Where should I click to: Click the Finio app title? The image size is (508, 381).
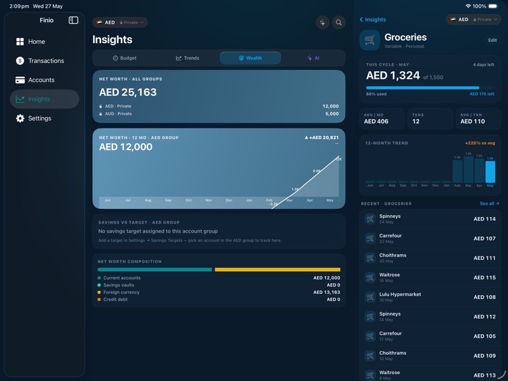click(x=46, y=20)
